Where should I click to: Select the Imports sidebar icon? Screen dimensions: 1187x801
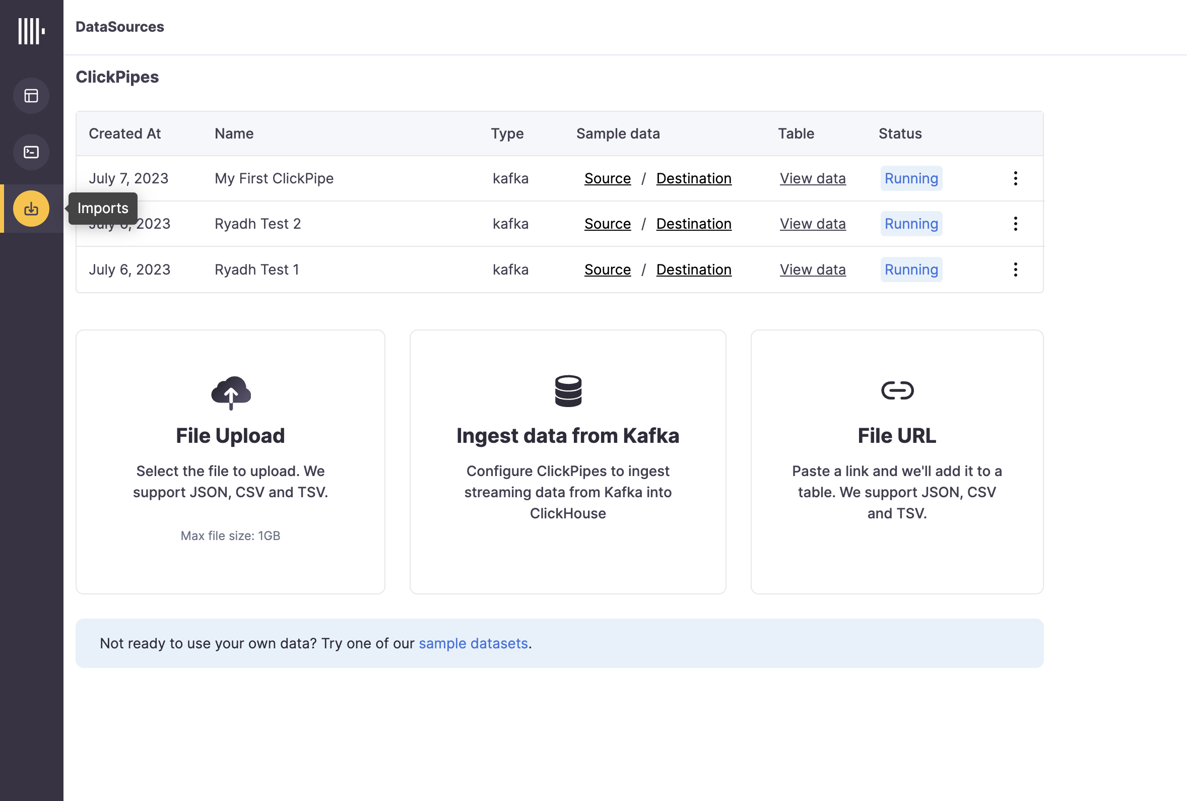tap(31, 209)
